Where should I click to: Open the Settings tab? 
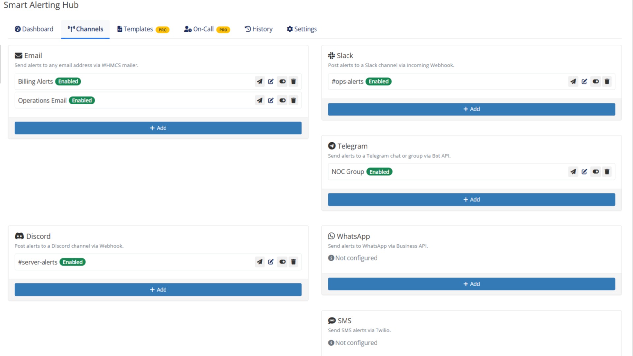point(301,29)
